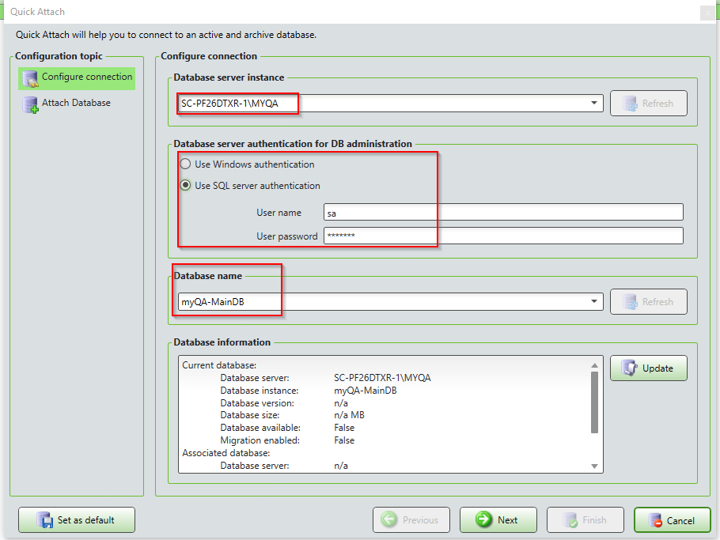Screen dimensions: 720x540
Task: Open the Configure connection topic
Action: 77,78
